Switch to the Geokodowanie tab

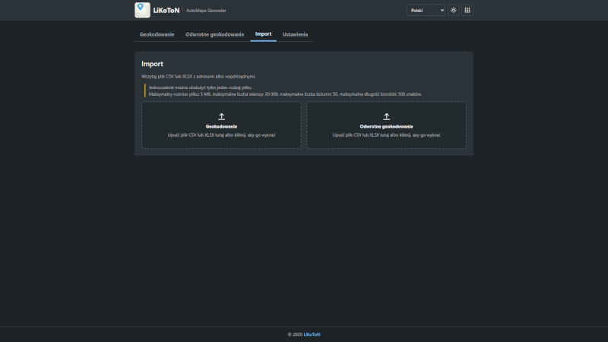click(157, 34)
